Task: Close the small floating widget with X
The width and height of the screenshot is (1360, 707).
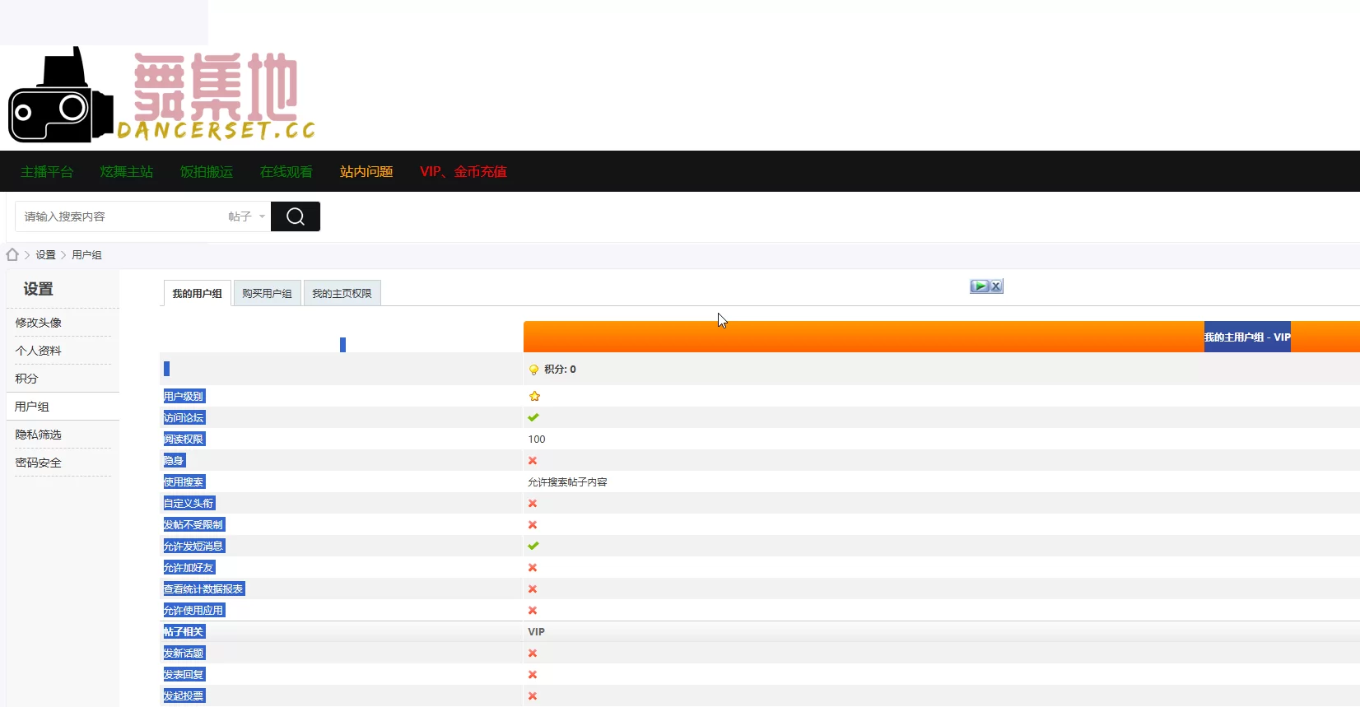Action: point(996,286)
